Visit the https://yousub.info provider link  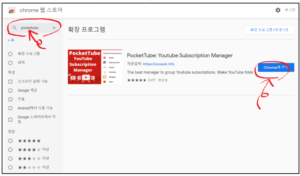tap(158, 64)
